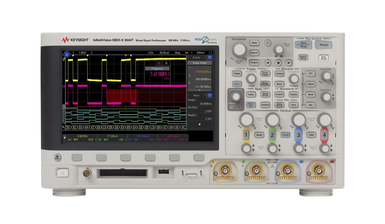
Task: Switch to the Meas sidebar tab
Action: (196, 95)
